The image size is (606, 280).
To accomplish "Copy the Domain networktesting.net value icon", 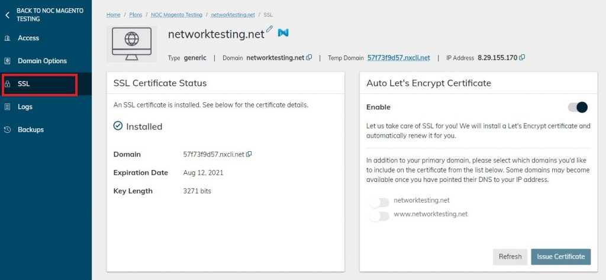I will (309, 58).
